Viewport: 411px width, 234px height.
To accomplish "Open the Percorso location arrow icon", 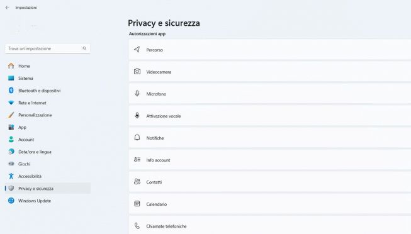I will pos(137,50).
